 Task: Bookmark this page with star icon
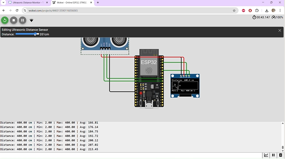coord(234,11)
